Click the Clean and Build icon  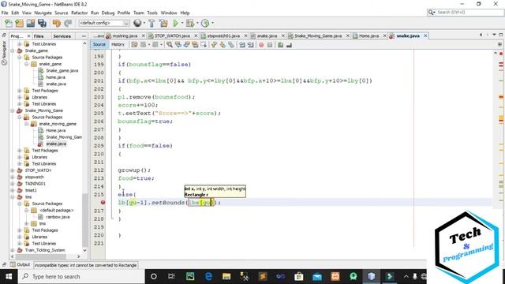[x=163, y=23]
